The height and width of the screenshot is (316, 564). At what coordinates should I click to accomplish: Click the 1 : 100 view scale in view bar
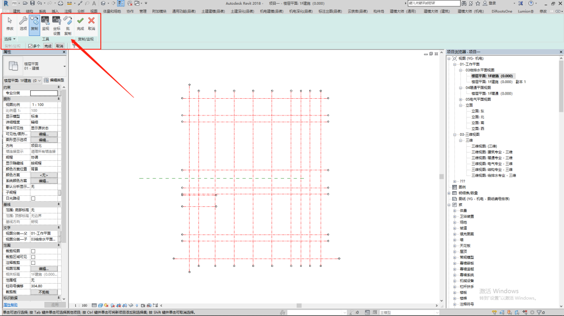pos(80,305)
